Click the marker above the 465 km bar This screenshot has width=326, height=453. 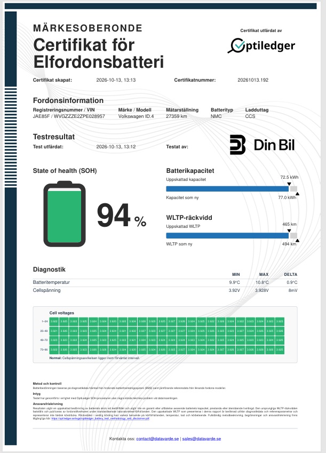coord(289,231)
